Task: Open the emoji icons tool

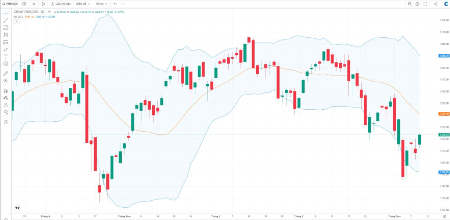Action: 6,64
